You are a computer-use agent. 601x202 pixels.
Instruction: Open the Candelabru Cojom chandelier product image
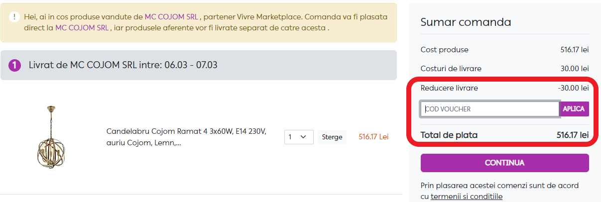51,137
